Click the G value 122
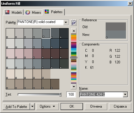This screenshot has height=113, width=134. coord(117,56)
